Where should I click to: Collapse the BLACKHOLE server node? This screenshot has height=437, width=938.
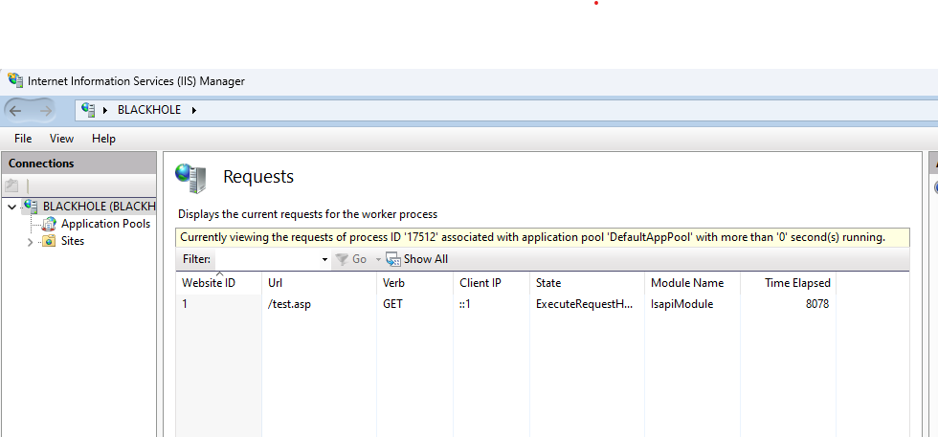point(11,207)
